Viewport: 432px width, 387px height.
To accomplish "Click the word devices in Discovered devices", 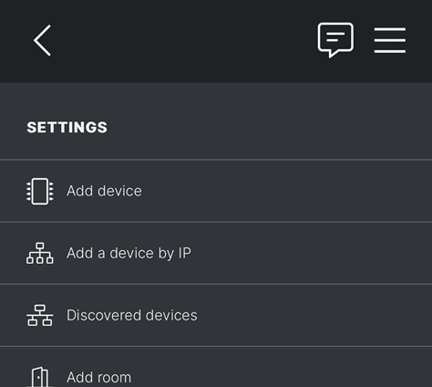I will [171, 315].
